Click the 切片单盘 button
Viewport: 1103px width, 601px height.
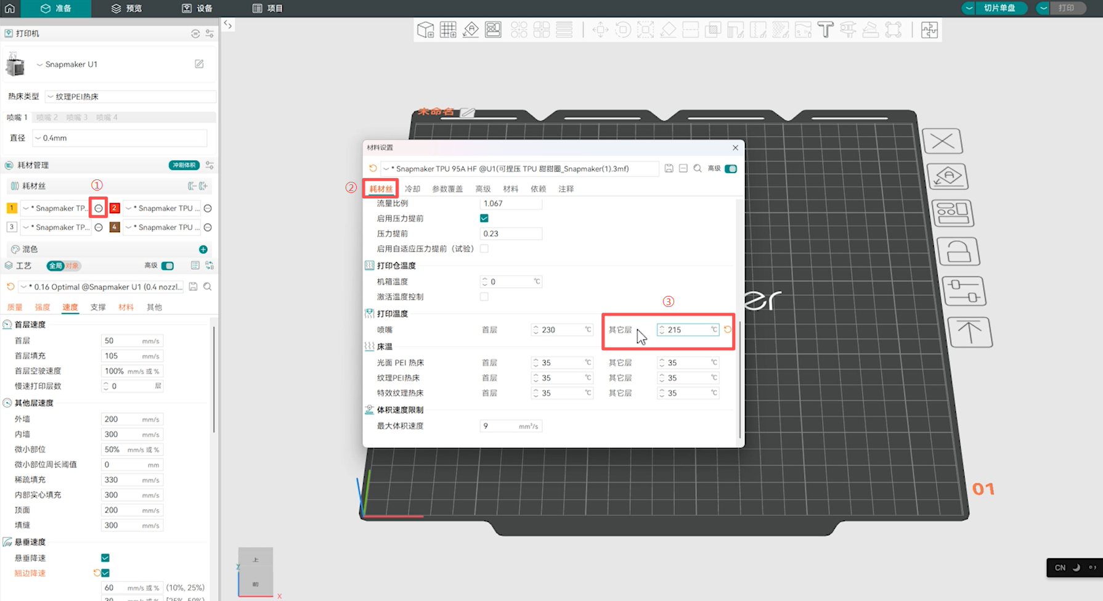click(999, 8)
